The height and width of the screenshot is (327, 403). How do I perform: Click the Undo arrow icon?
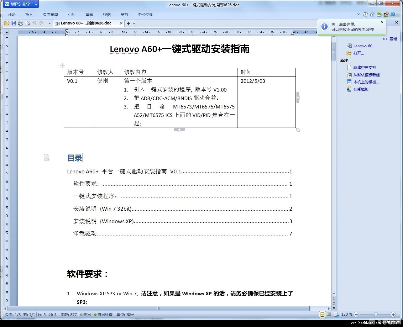click(34, 23)
